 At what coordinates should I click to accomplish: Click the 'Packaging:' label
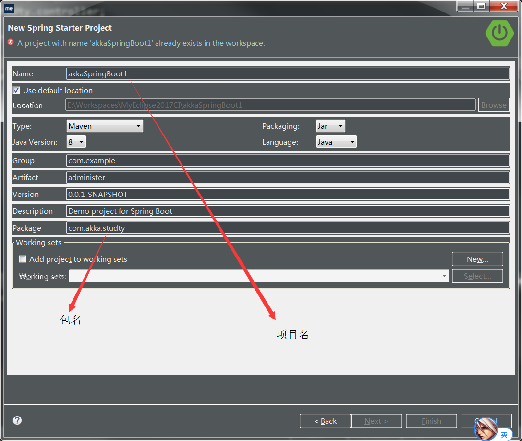click(x=281, y=126)
